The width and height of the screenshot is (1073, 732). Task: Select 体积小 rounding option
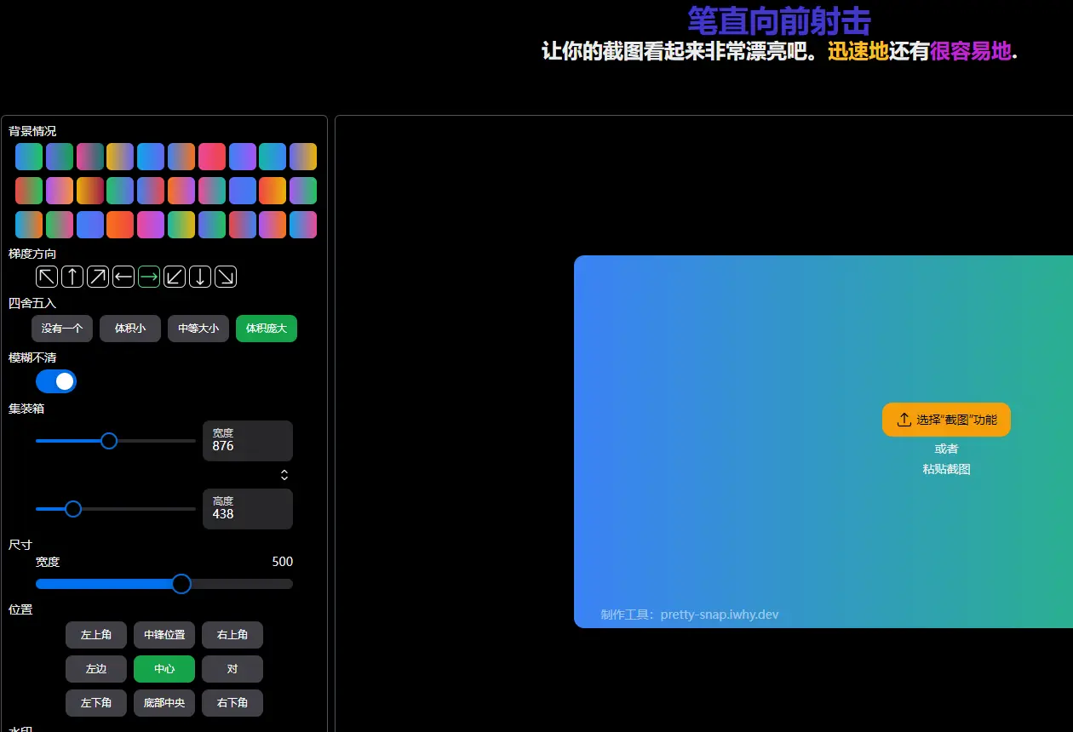(130, 329)
